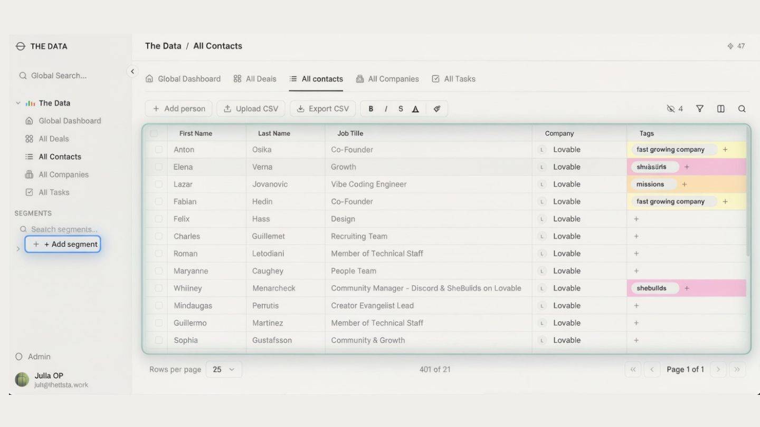
Task: Select the checkbox on Anton Osika's row
Action: click(159, 149)
